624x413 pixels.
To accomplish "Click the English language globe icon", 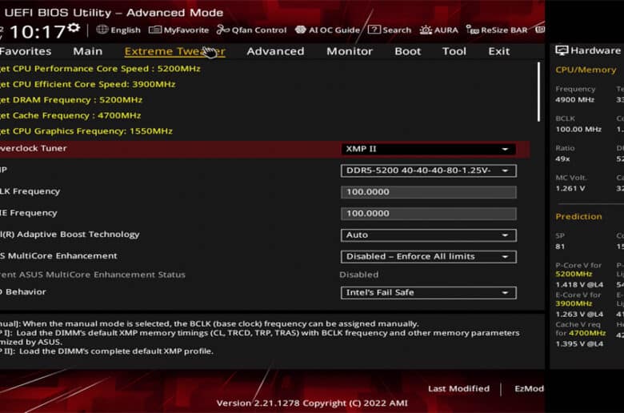I will pos(102,30).
